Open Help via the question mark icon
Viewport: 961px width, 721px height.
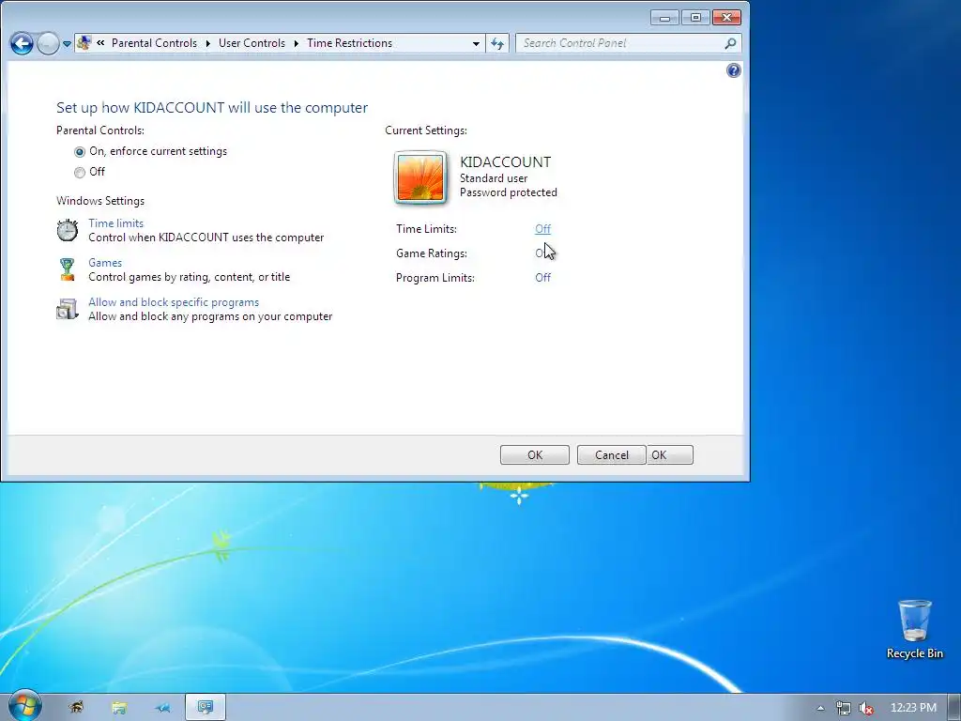tap(733, 70)
